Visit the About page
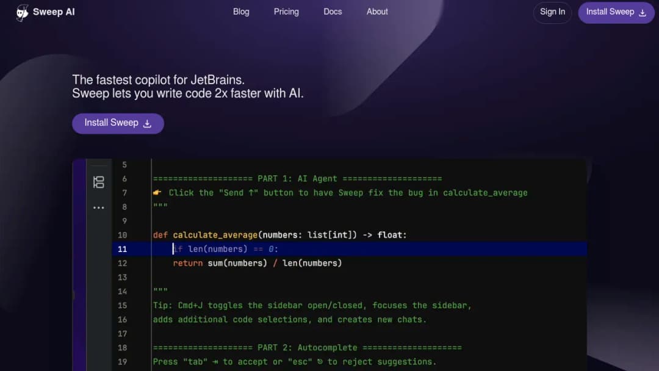This screenshot has width=659, height=371. click(x=377, y=12)
